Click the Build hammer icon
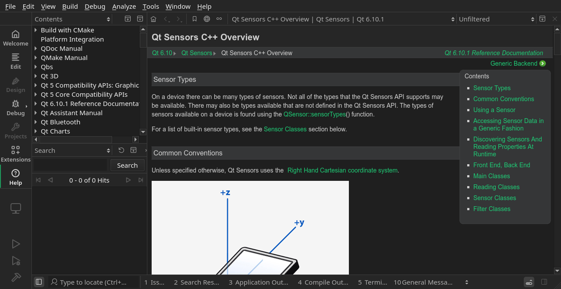This screenshot has height=289, width=561. click(16, 278)
